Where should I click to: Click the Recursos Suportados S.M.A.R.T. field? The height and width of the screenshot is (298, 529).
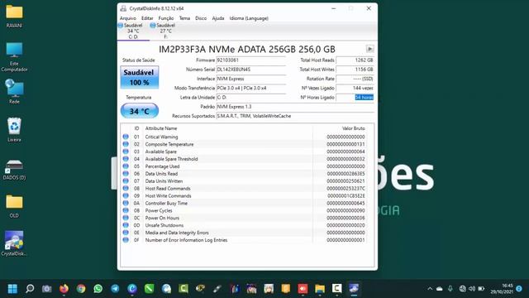(x=295, y=116)
